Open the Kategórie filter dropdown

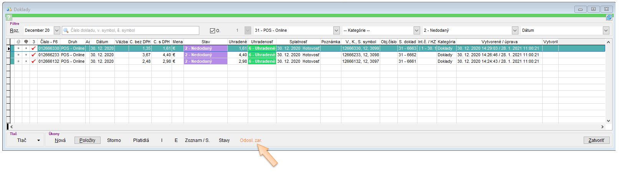pos(417,31)
